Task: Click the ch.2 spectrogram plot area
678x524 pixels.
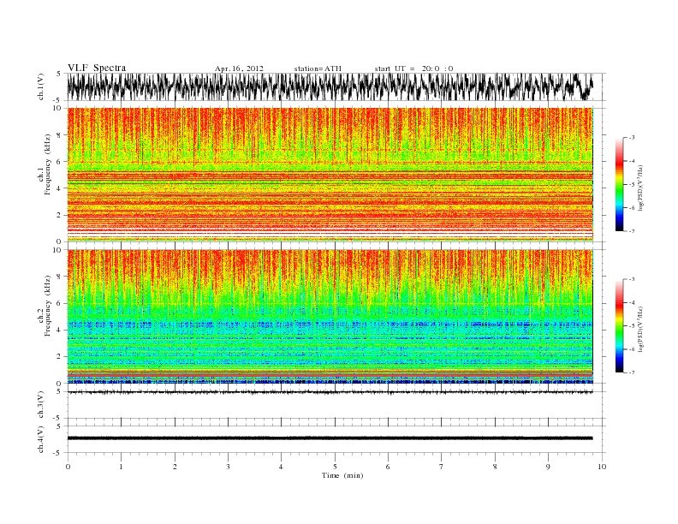Action: [330, 317]
